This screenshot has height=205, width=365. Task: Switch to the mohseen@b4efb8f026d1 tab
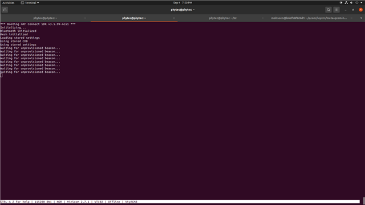click(x=309, y=18)
